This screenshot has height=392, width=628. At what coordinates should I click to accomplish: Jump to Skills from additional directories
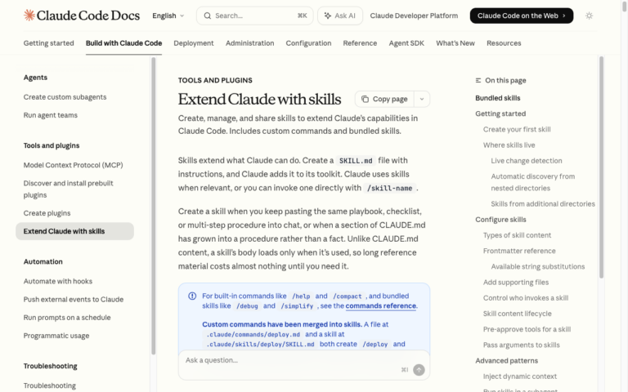click(x=543, y=203)
